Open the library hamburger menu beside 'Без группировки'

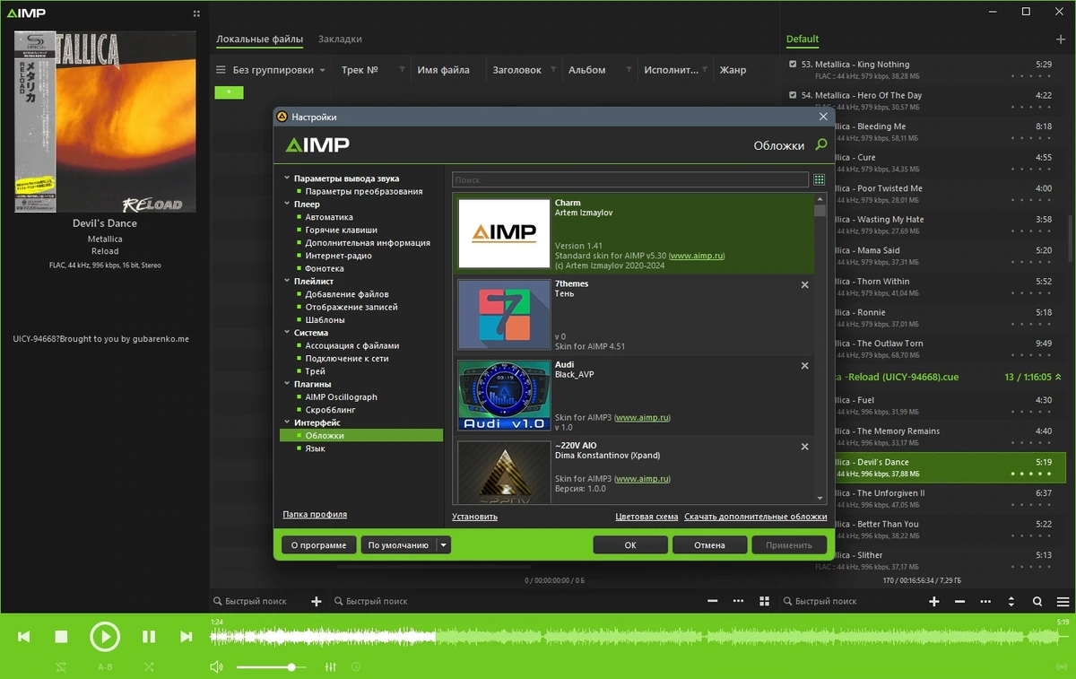pos(221,70)
